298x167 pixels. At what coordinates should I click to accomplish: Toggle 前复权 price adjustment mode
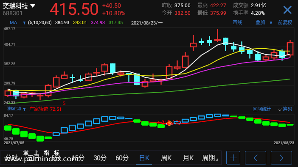[285, 22]
